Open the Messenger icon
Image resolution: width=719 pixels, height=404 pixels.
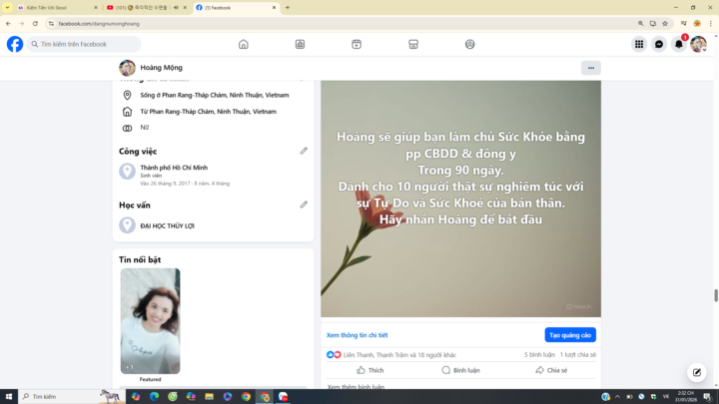[659, 45]
